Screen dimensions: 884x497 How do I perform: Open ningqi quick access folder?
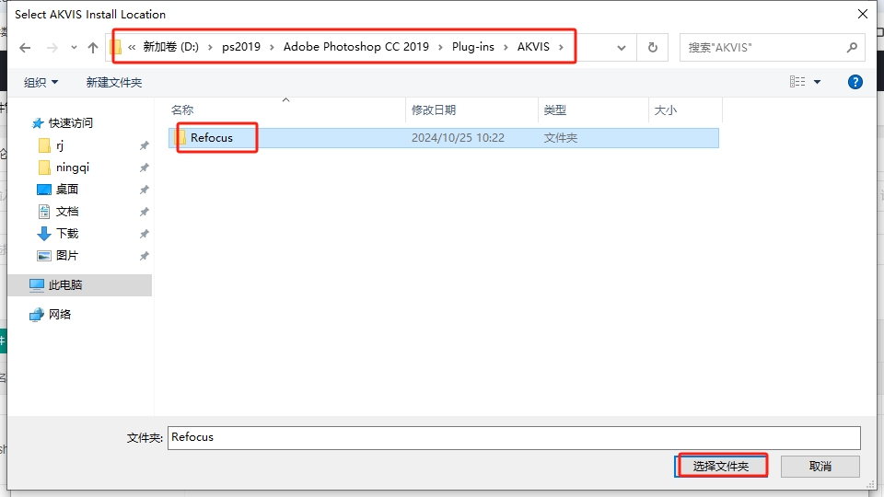pyautogui.click(x=73, y=168)
